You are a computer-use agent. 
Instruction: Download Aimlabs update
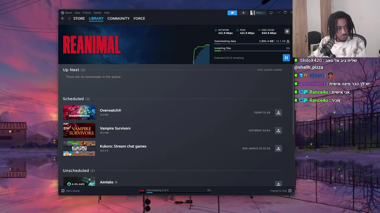point(278,183)
